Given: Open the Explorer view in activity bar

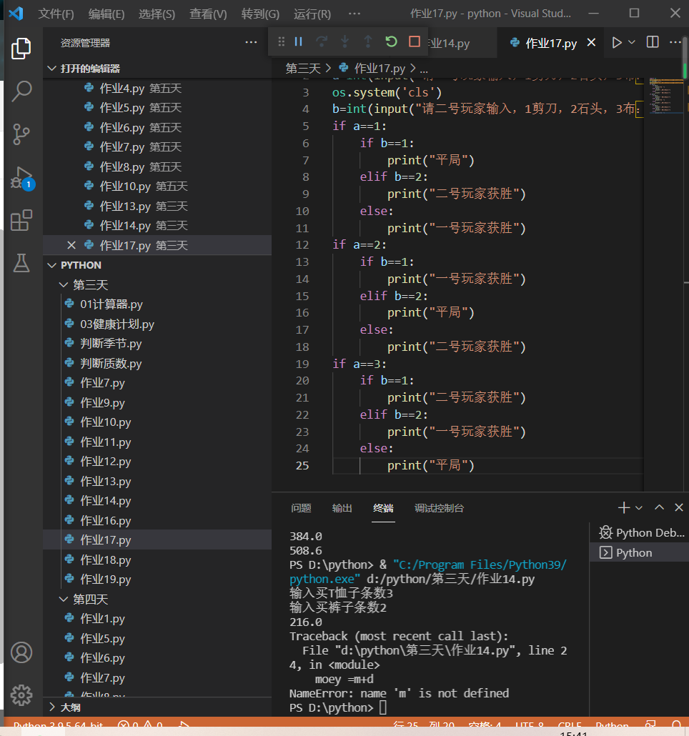Looking at the screenshot, I should [21, 49].
